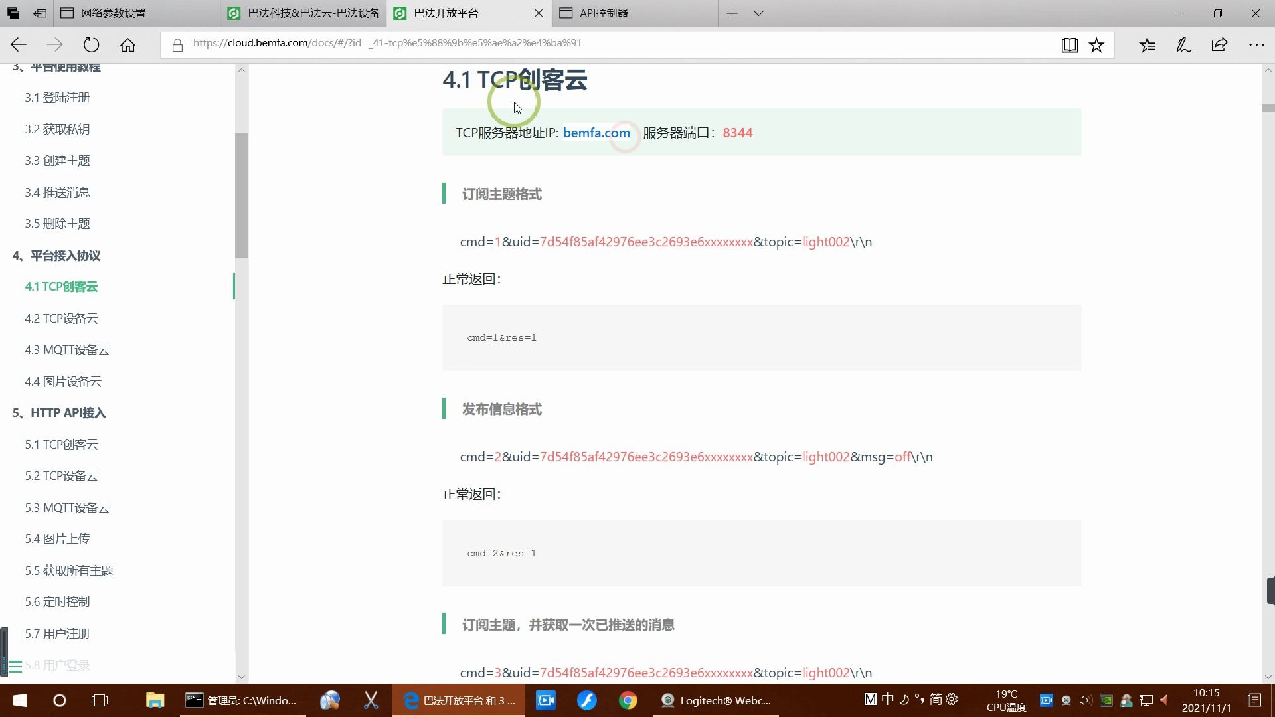Viewport: 1275px width, 717px height.
Task: Open sidebar item 5.4 图片上传
Action: point(57,539)
